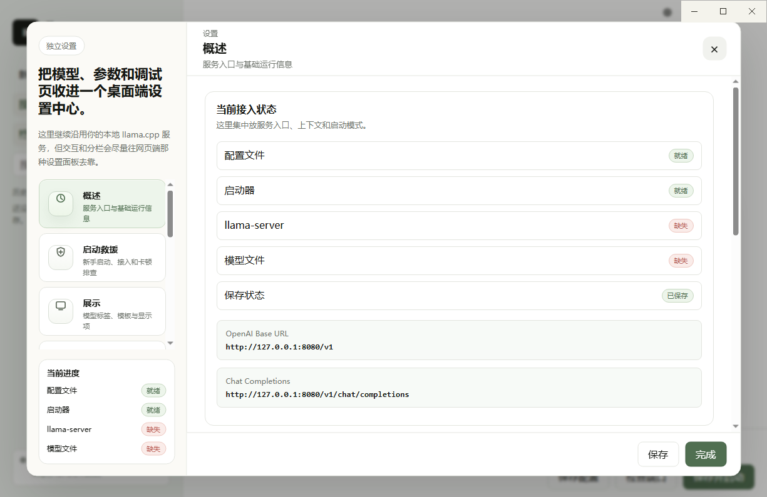Click 配置文件 in 当前进度 panel

click(62, 391)
